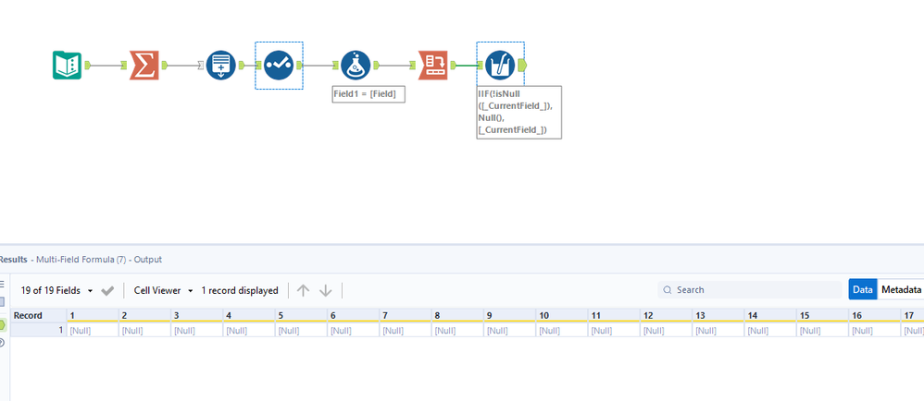Click column header 9
Image resolution: width=924 pixels, height=401 pixels.
tap(510, 316)
